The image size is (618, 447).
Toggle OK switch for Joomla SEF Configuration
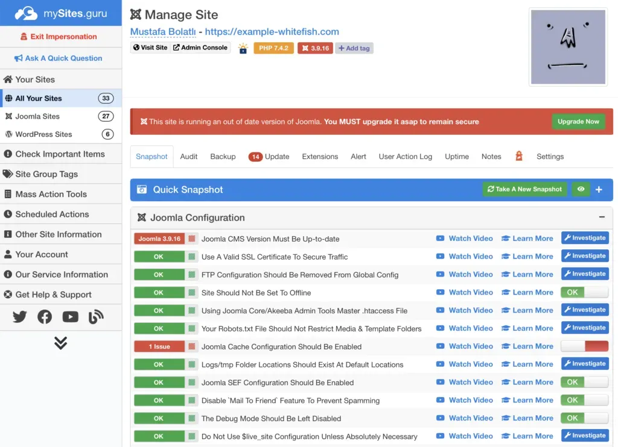point(584,381)
